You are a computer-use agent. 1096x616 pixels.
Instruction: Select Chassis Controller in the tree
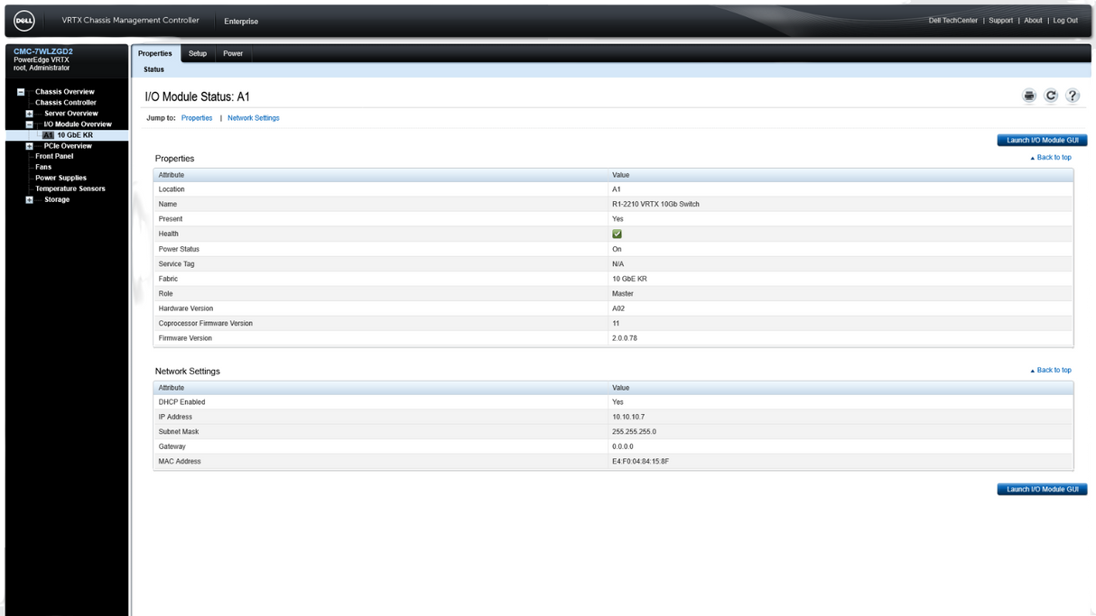(x=66, y=103)
